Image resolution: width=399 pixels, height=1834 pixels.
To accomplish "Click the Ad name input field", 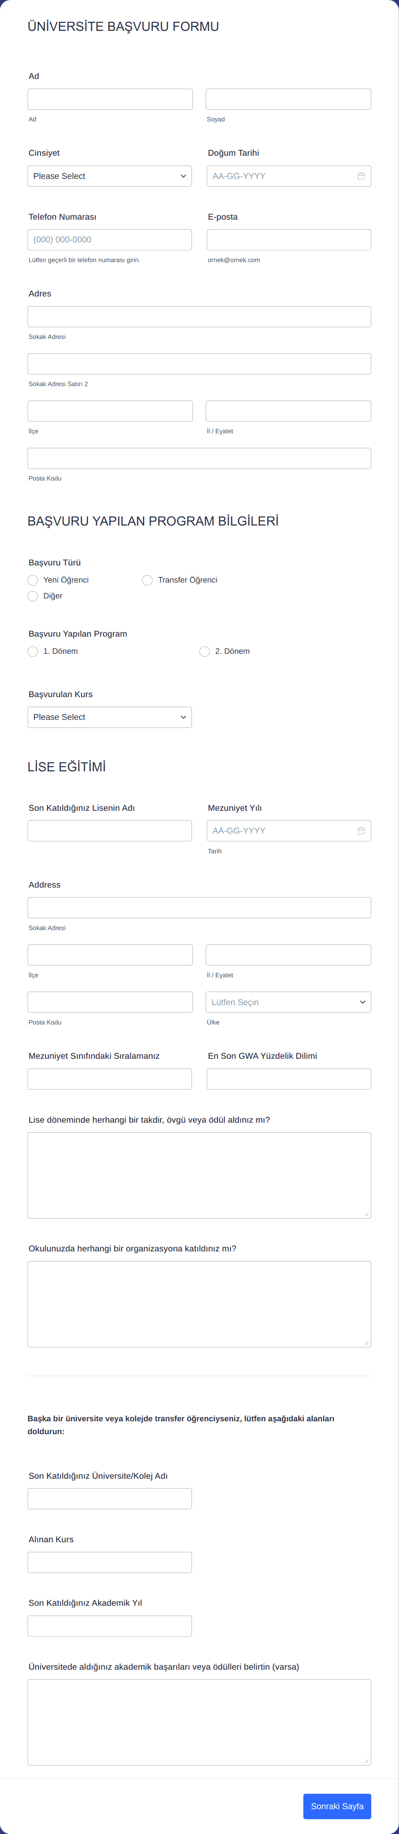I will [110, 98].
